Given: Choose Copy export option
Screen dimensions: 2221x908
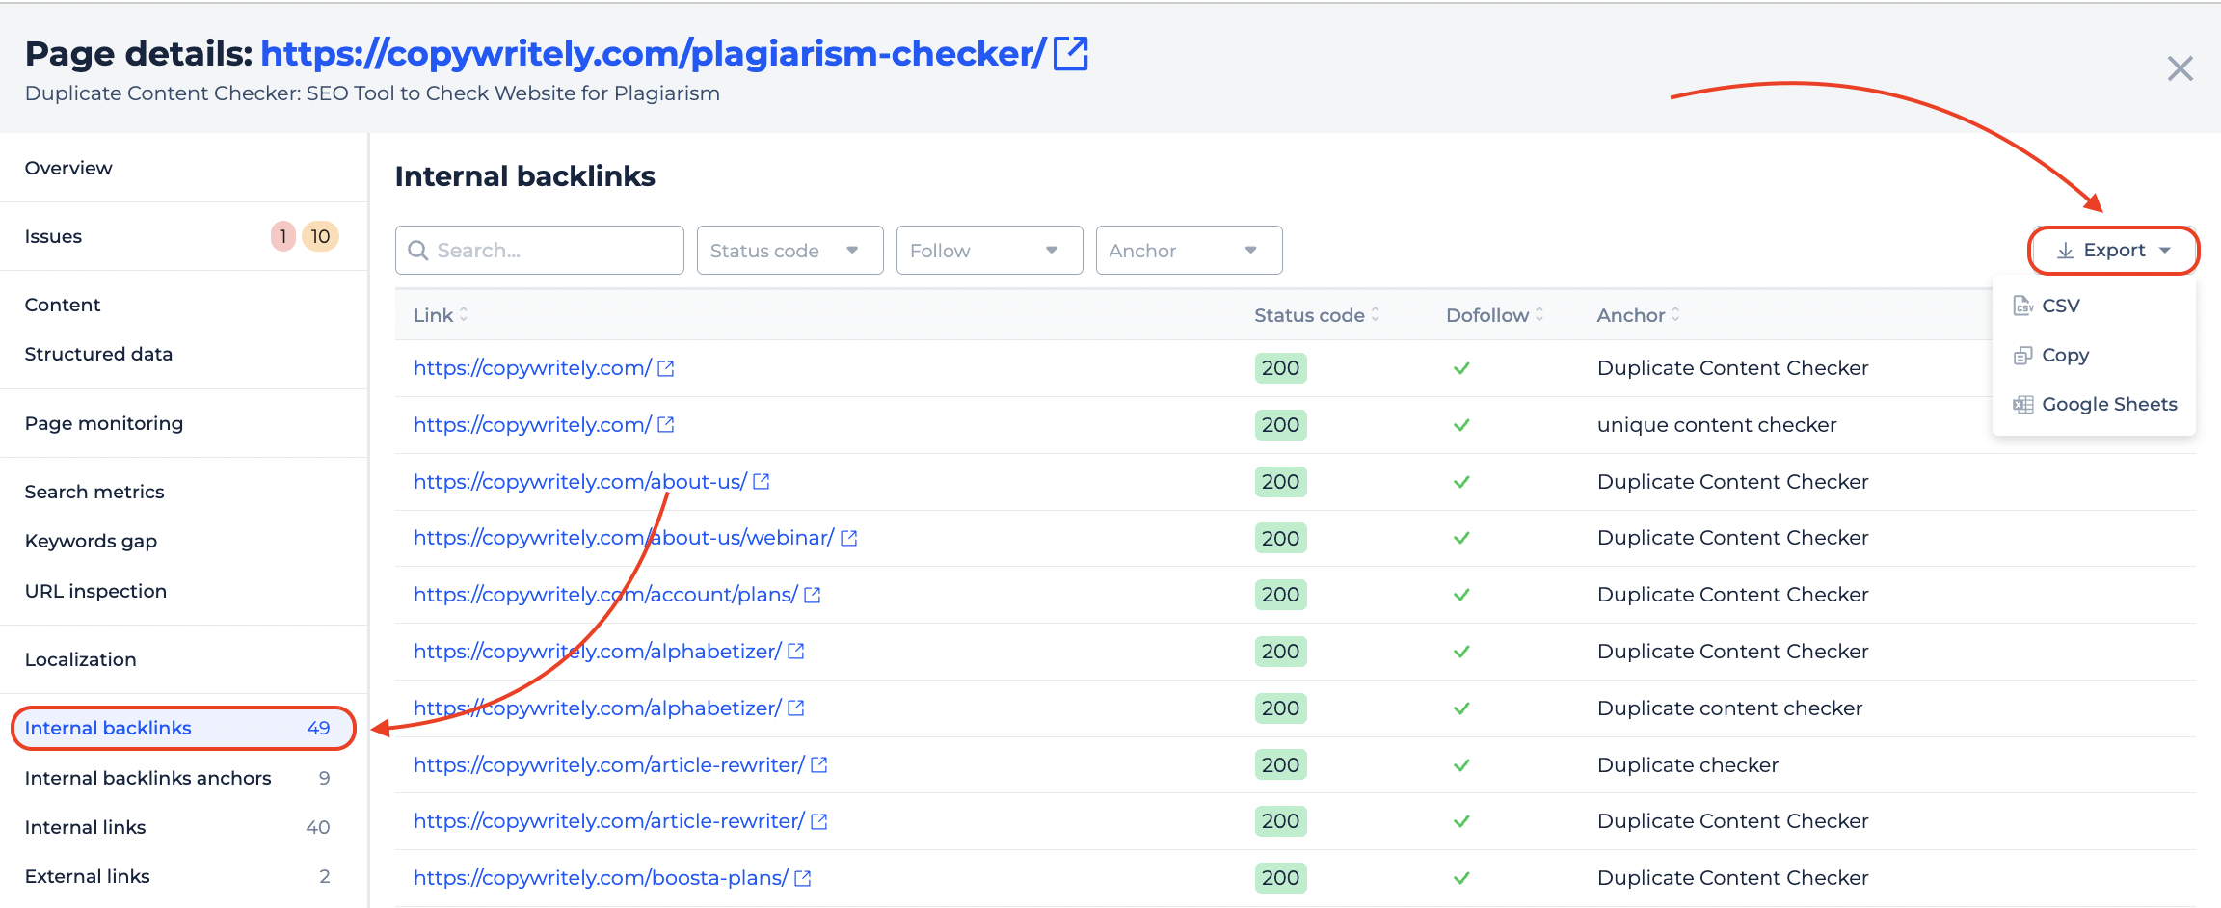Looking at the screenshot, I should [x=2094, y=355].
